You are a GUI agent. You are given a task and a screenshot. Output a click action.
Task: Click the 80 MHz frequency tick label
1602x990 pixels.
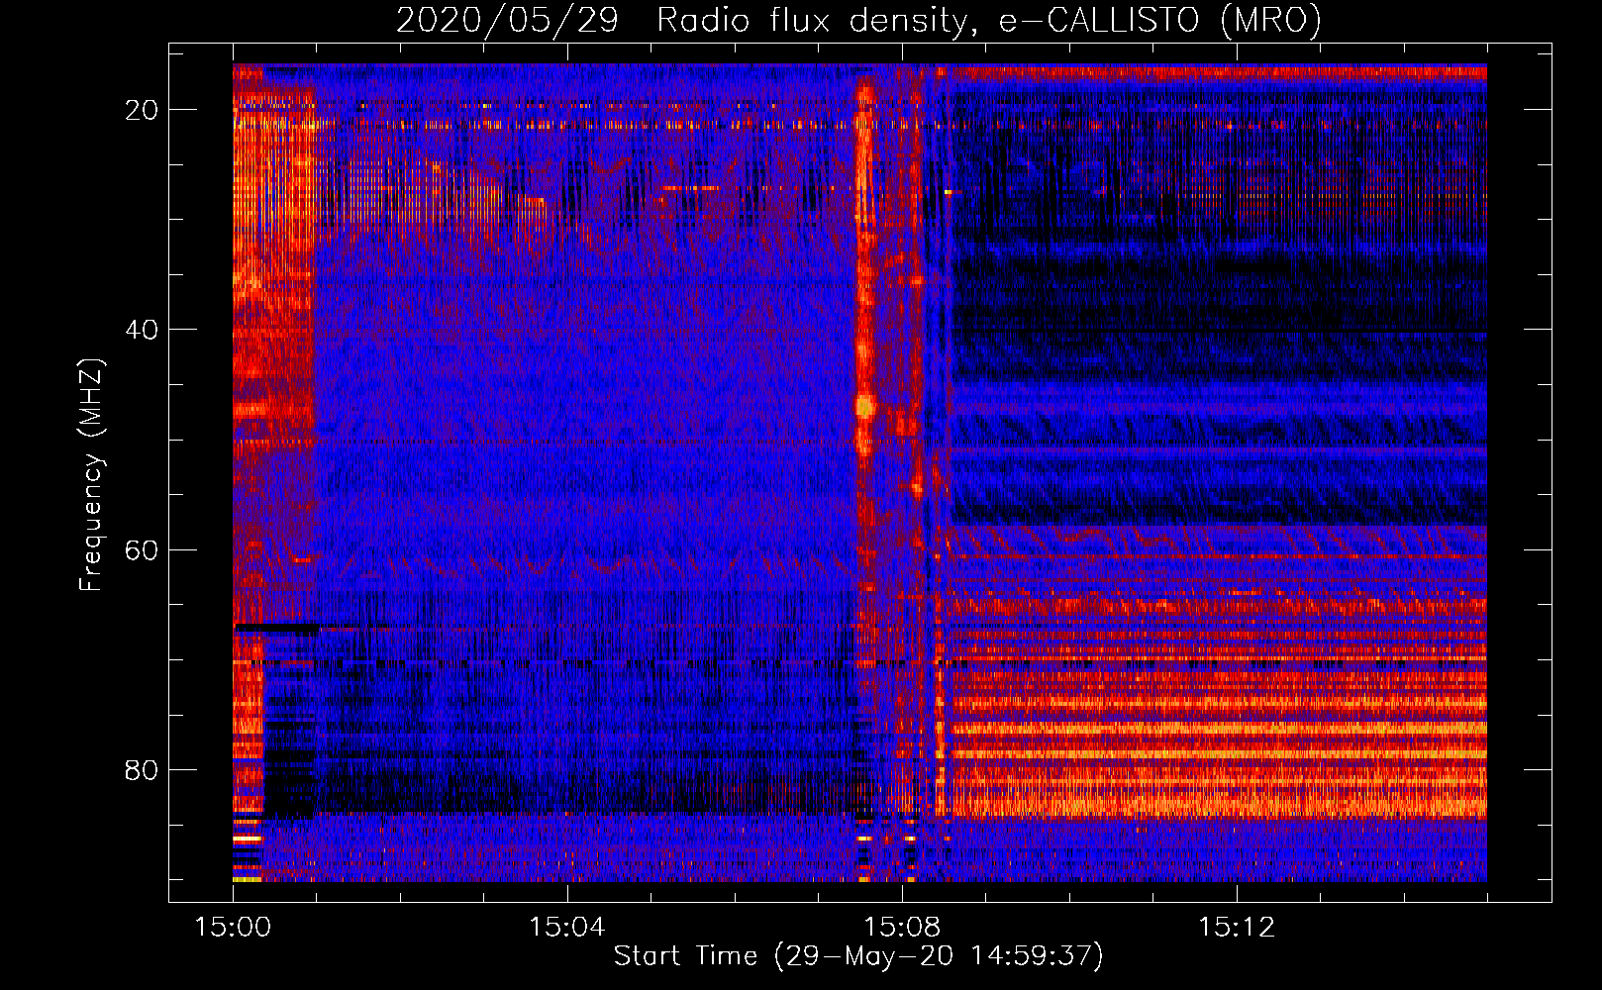tap(142, 769)
